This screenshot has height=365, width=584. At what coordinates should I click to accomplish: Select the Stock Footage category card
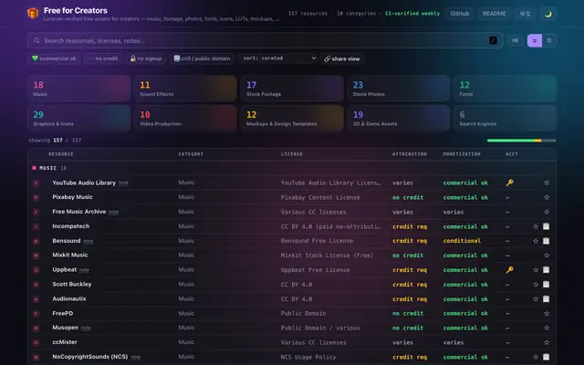[292, 89]
